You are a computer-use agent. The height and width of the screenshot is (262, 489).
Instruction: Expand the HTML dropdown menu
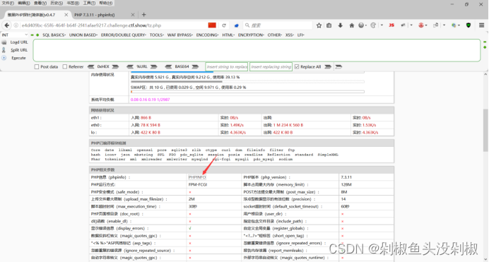pos(228,35)
